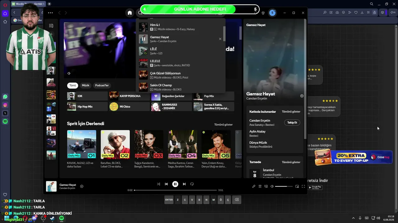The height and width of the screenshot is (223, 398).
Task: Go to Spotify Home
Action: point(130,13)
